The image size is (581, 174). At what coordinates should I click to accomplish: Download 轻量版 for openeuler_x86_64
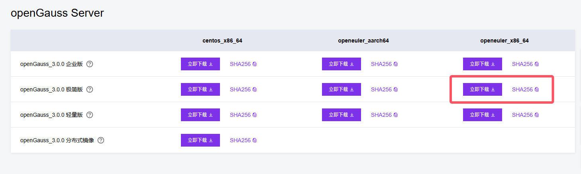tap(482, 115)
